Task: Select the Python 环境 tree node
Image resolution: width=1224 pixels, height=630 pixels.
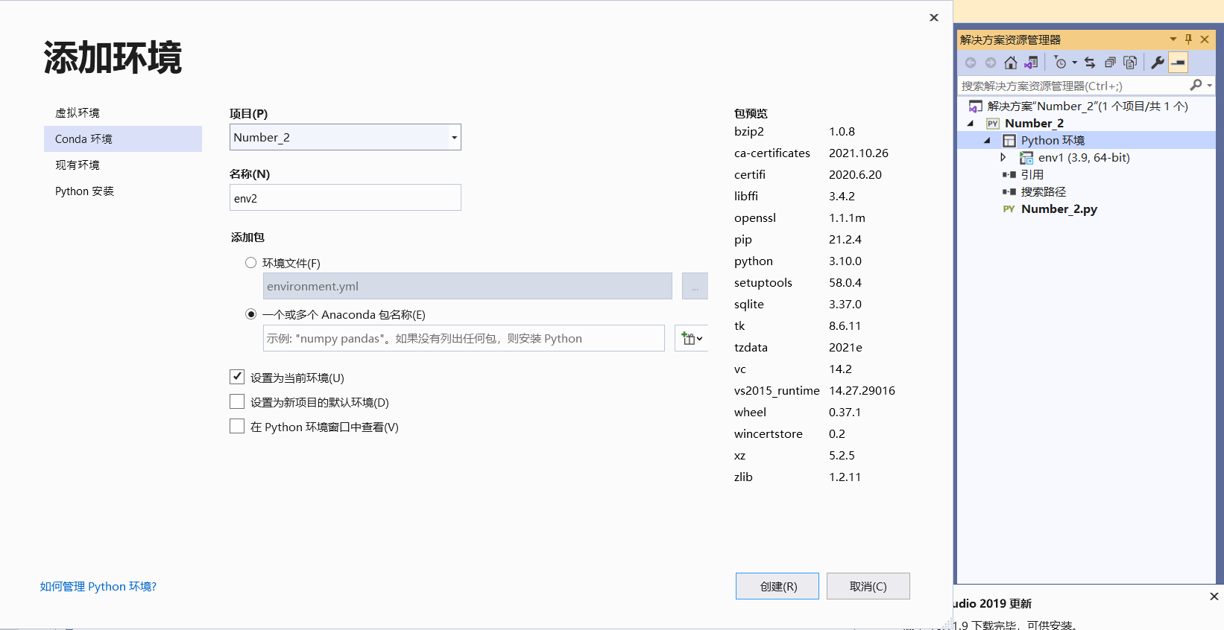Action: pos(1053,140)
